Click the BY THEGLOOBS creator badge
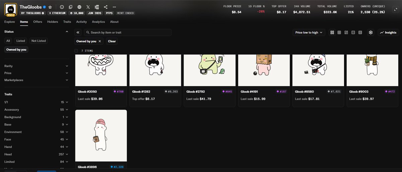402x172 pixels. 33,13
